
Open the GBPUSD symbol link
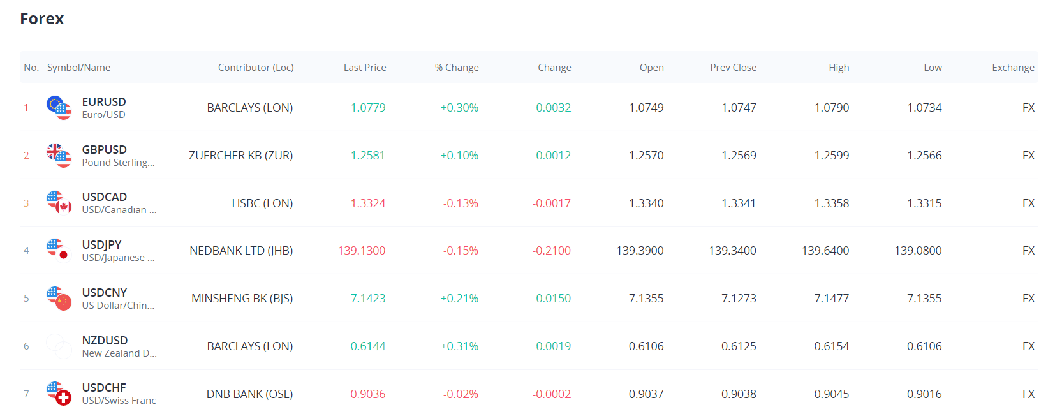click(105, 150)
